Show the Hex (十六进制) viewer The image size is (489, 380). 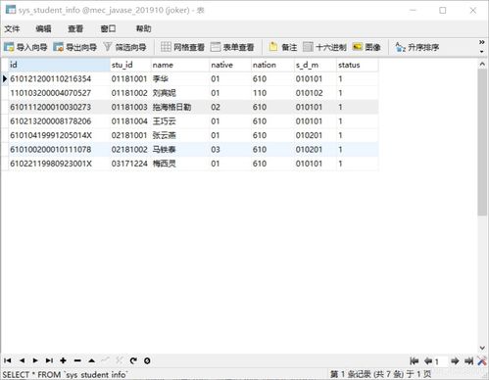[324, 47]
